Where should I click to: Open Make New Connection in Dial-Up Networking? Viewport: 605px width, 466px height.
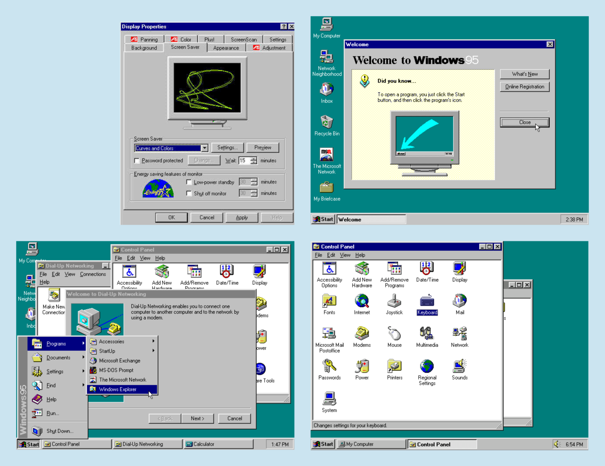pos(53,302)
